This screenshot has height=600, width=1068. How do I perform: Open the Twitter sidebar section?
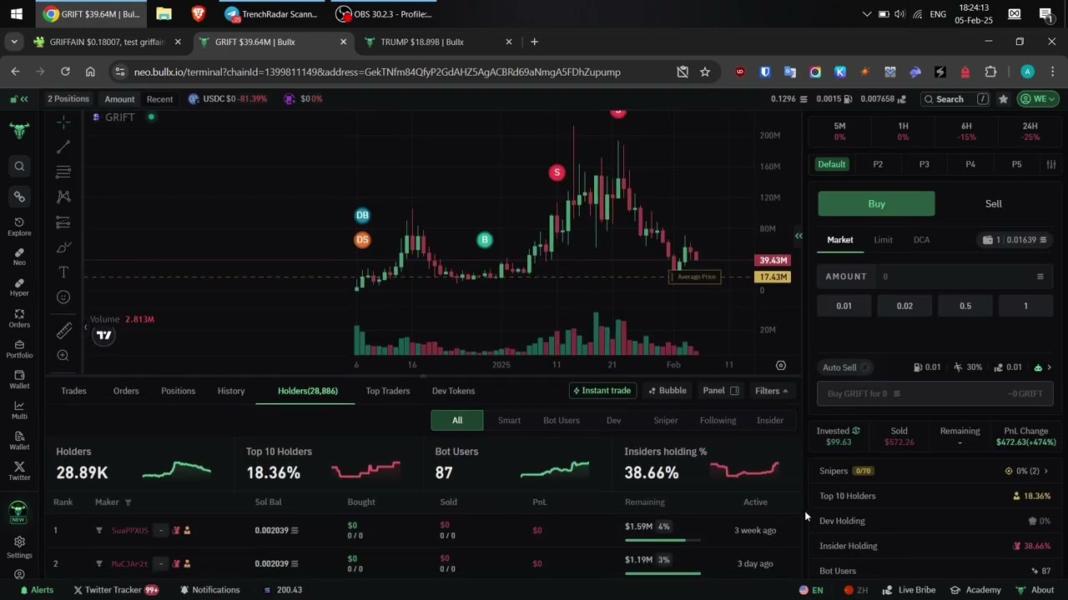[19, 472]
